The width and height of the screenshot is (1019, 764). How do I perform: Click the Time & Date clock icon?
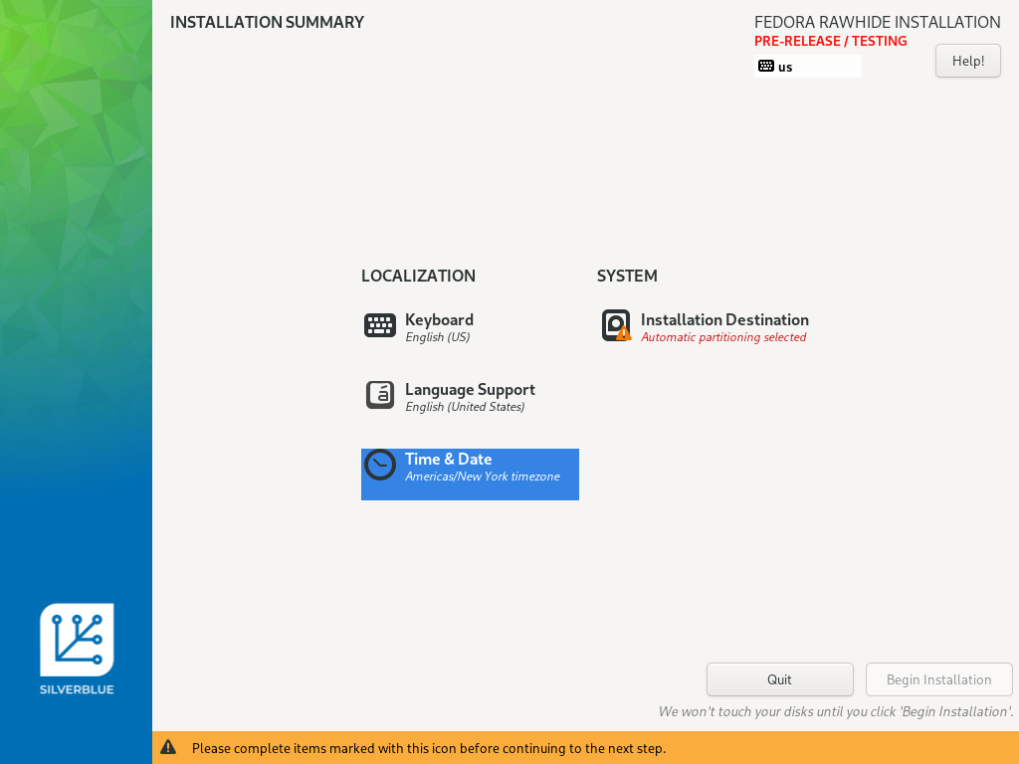click(x=379, y=466)
